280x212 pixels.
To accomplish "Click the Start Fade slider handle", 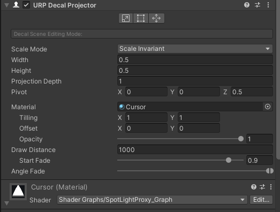I will (x=229, y=160).
